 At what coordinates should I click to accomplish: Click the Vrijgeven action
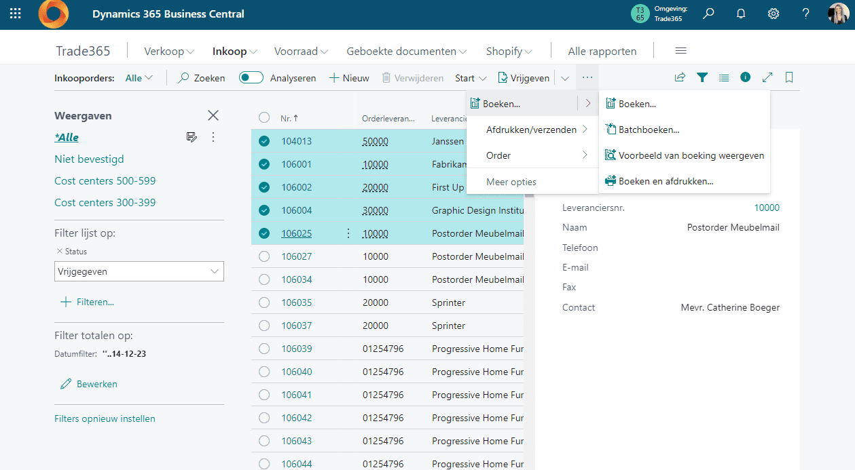pos(524,78)
